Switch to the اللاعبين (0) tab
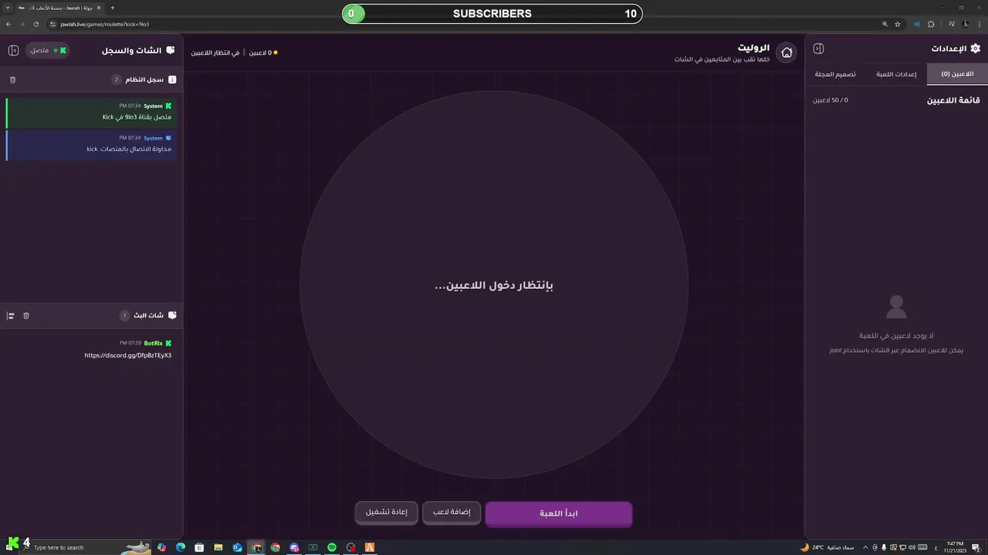 tap(957, 74)
